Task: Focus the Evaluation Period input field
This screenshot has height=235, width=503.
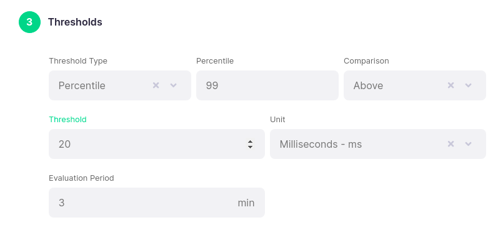Action: (157, 203)
